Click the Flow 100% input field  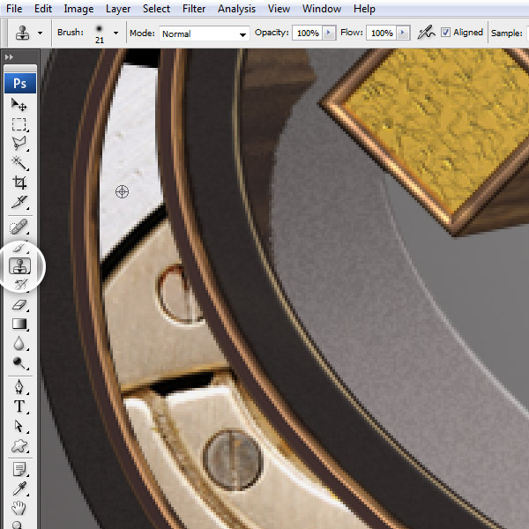click(x=382, y=33)
